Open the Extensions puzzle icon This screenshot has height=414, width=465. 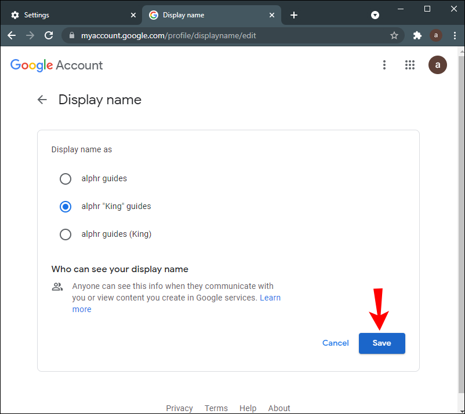pyautogui.click(x=417, y=35)
